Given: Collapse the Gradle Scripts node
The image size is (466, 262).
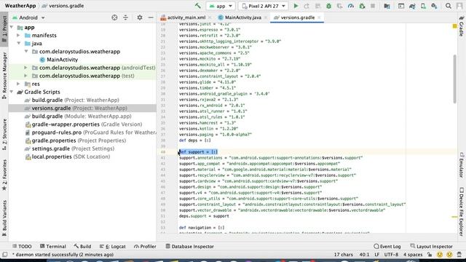Looking at the screenshot, I should pos(12,92).
